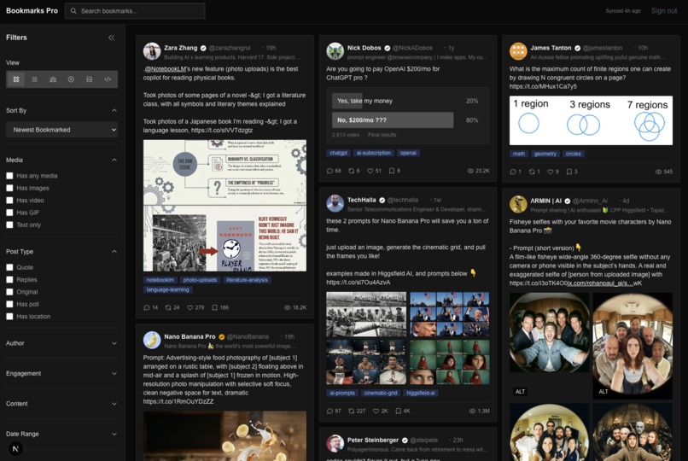Open the circle regions diagram image

pos(591,120)
